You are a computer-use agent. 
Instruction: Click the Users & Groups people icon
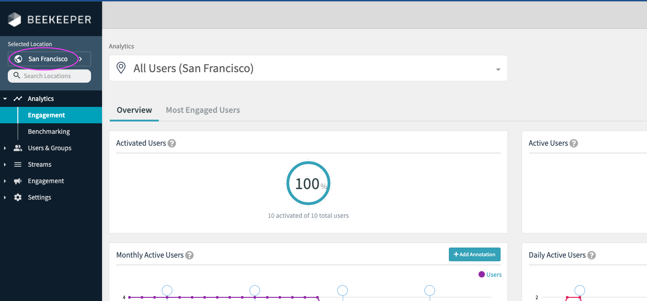(x=18, y=148)
